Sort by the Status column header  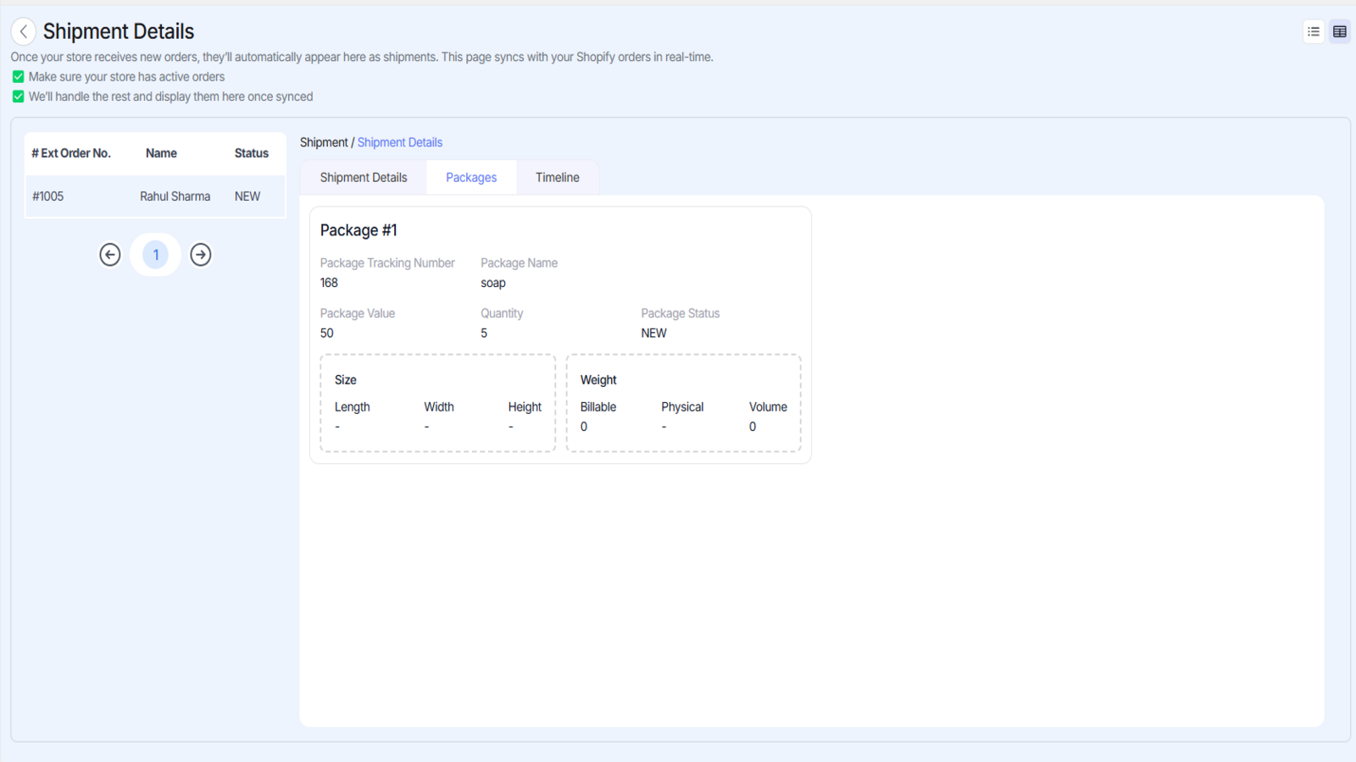(x=252, y=153)
